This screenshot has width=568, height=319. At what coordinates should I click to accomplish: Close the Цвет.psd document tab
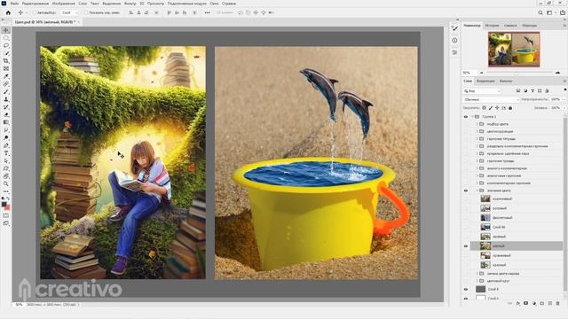pos(79,22)
